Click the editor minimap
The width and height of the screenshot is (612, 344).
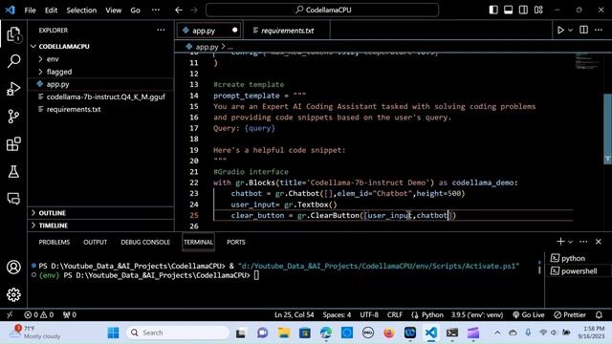586,61
